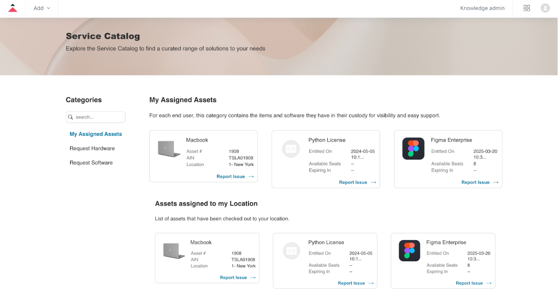Open the Request Software category
559x303 pixels.
(91, 163)
